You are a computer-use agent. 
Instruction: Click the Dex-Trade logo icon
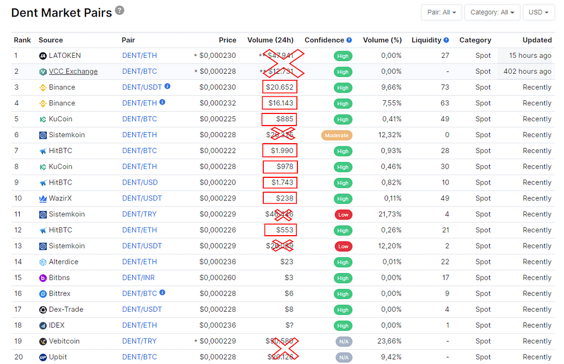[43, 309]
